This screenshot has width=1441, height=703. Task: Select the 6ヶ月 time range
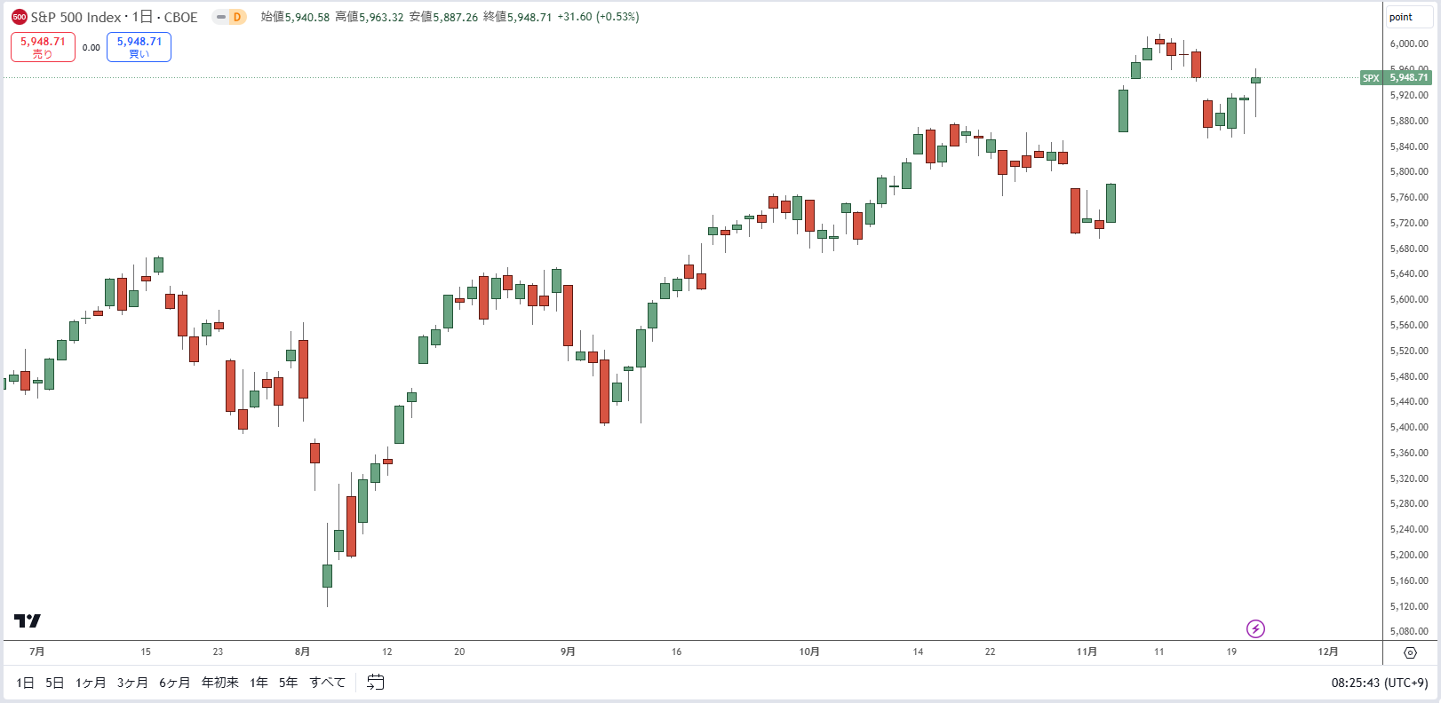point(174,683)
